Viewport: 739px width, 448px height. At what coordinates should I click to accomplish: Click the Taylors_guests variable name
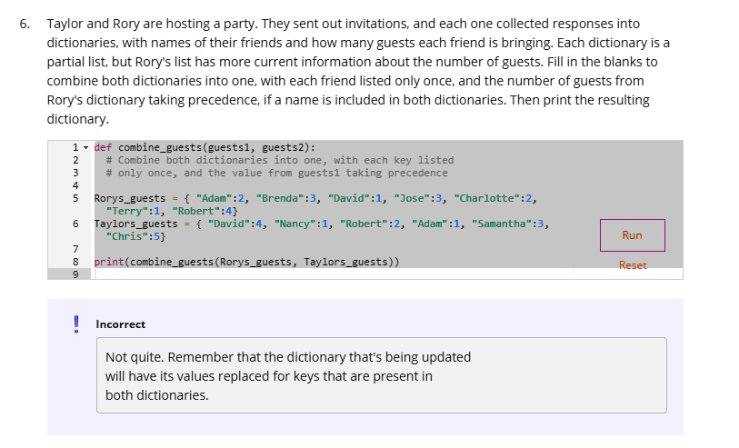click(136, 224)
